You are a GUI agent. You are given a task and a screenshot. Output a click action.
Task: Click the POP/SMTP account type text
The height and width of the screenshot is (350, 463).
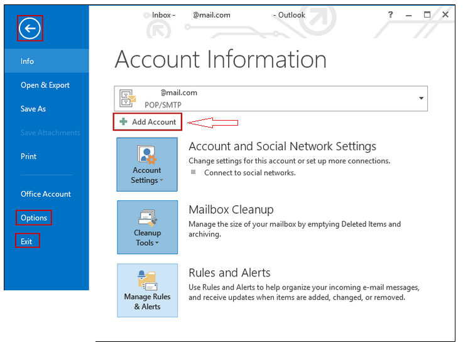click(163, 105)
